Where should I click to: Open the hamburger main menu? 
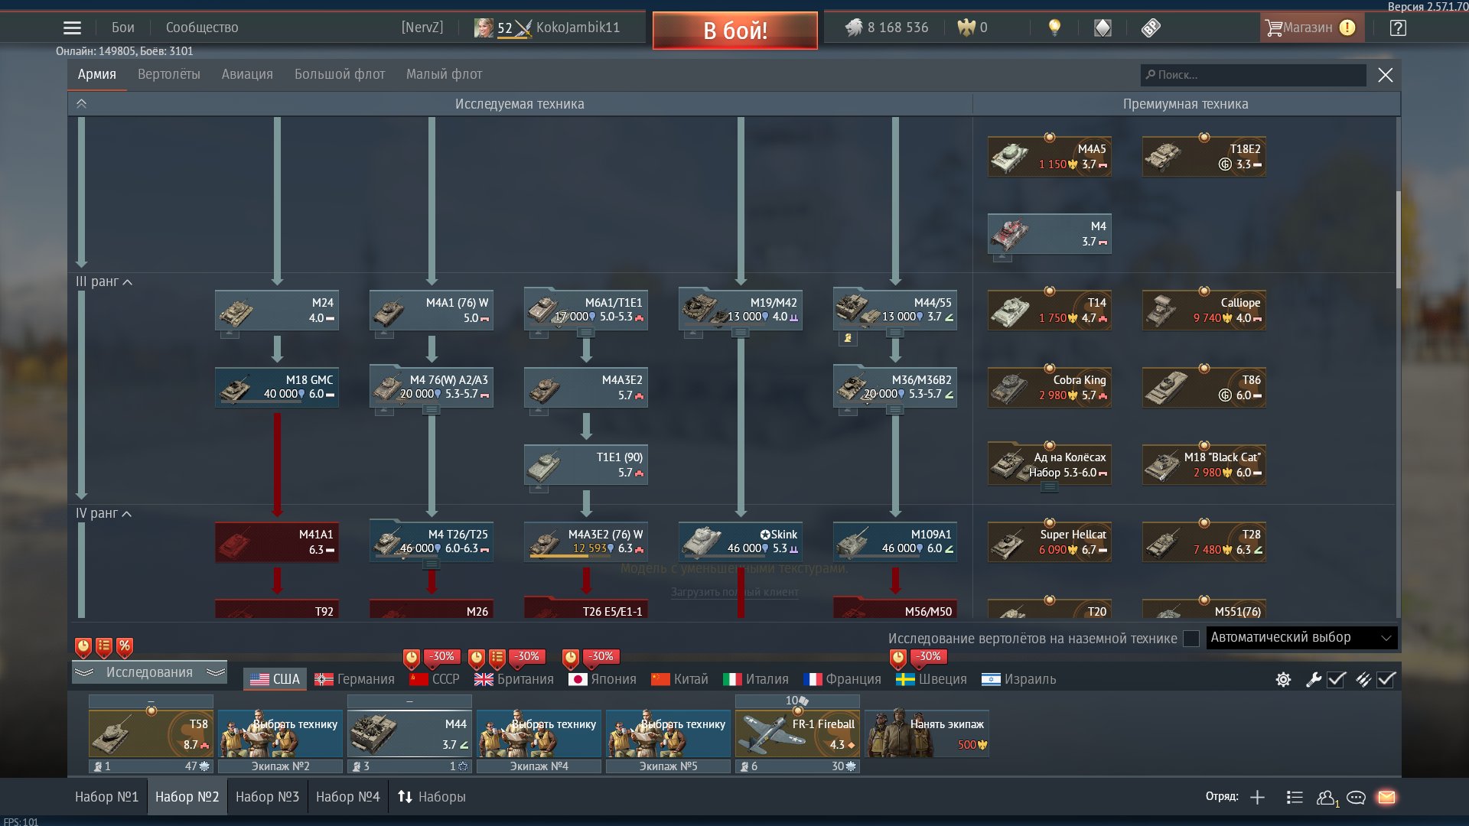tap(72, 28)
